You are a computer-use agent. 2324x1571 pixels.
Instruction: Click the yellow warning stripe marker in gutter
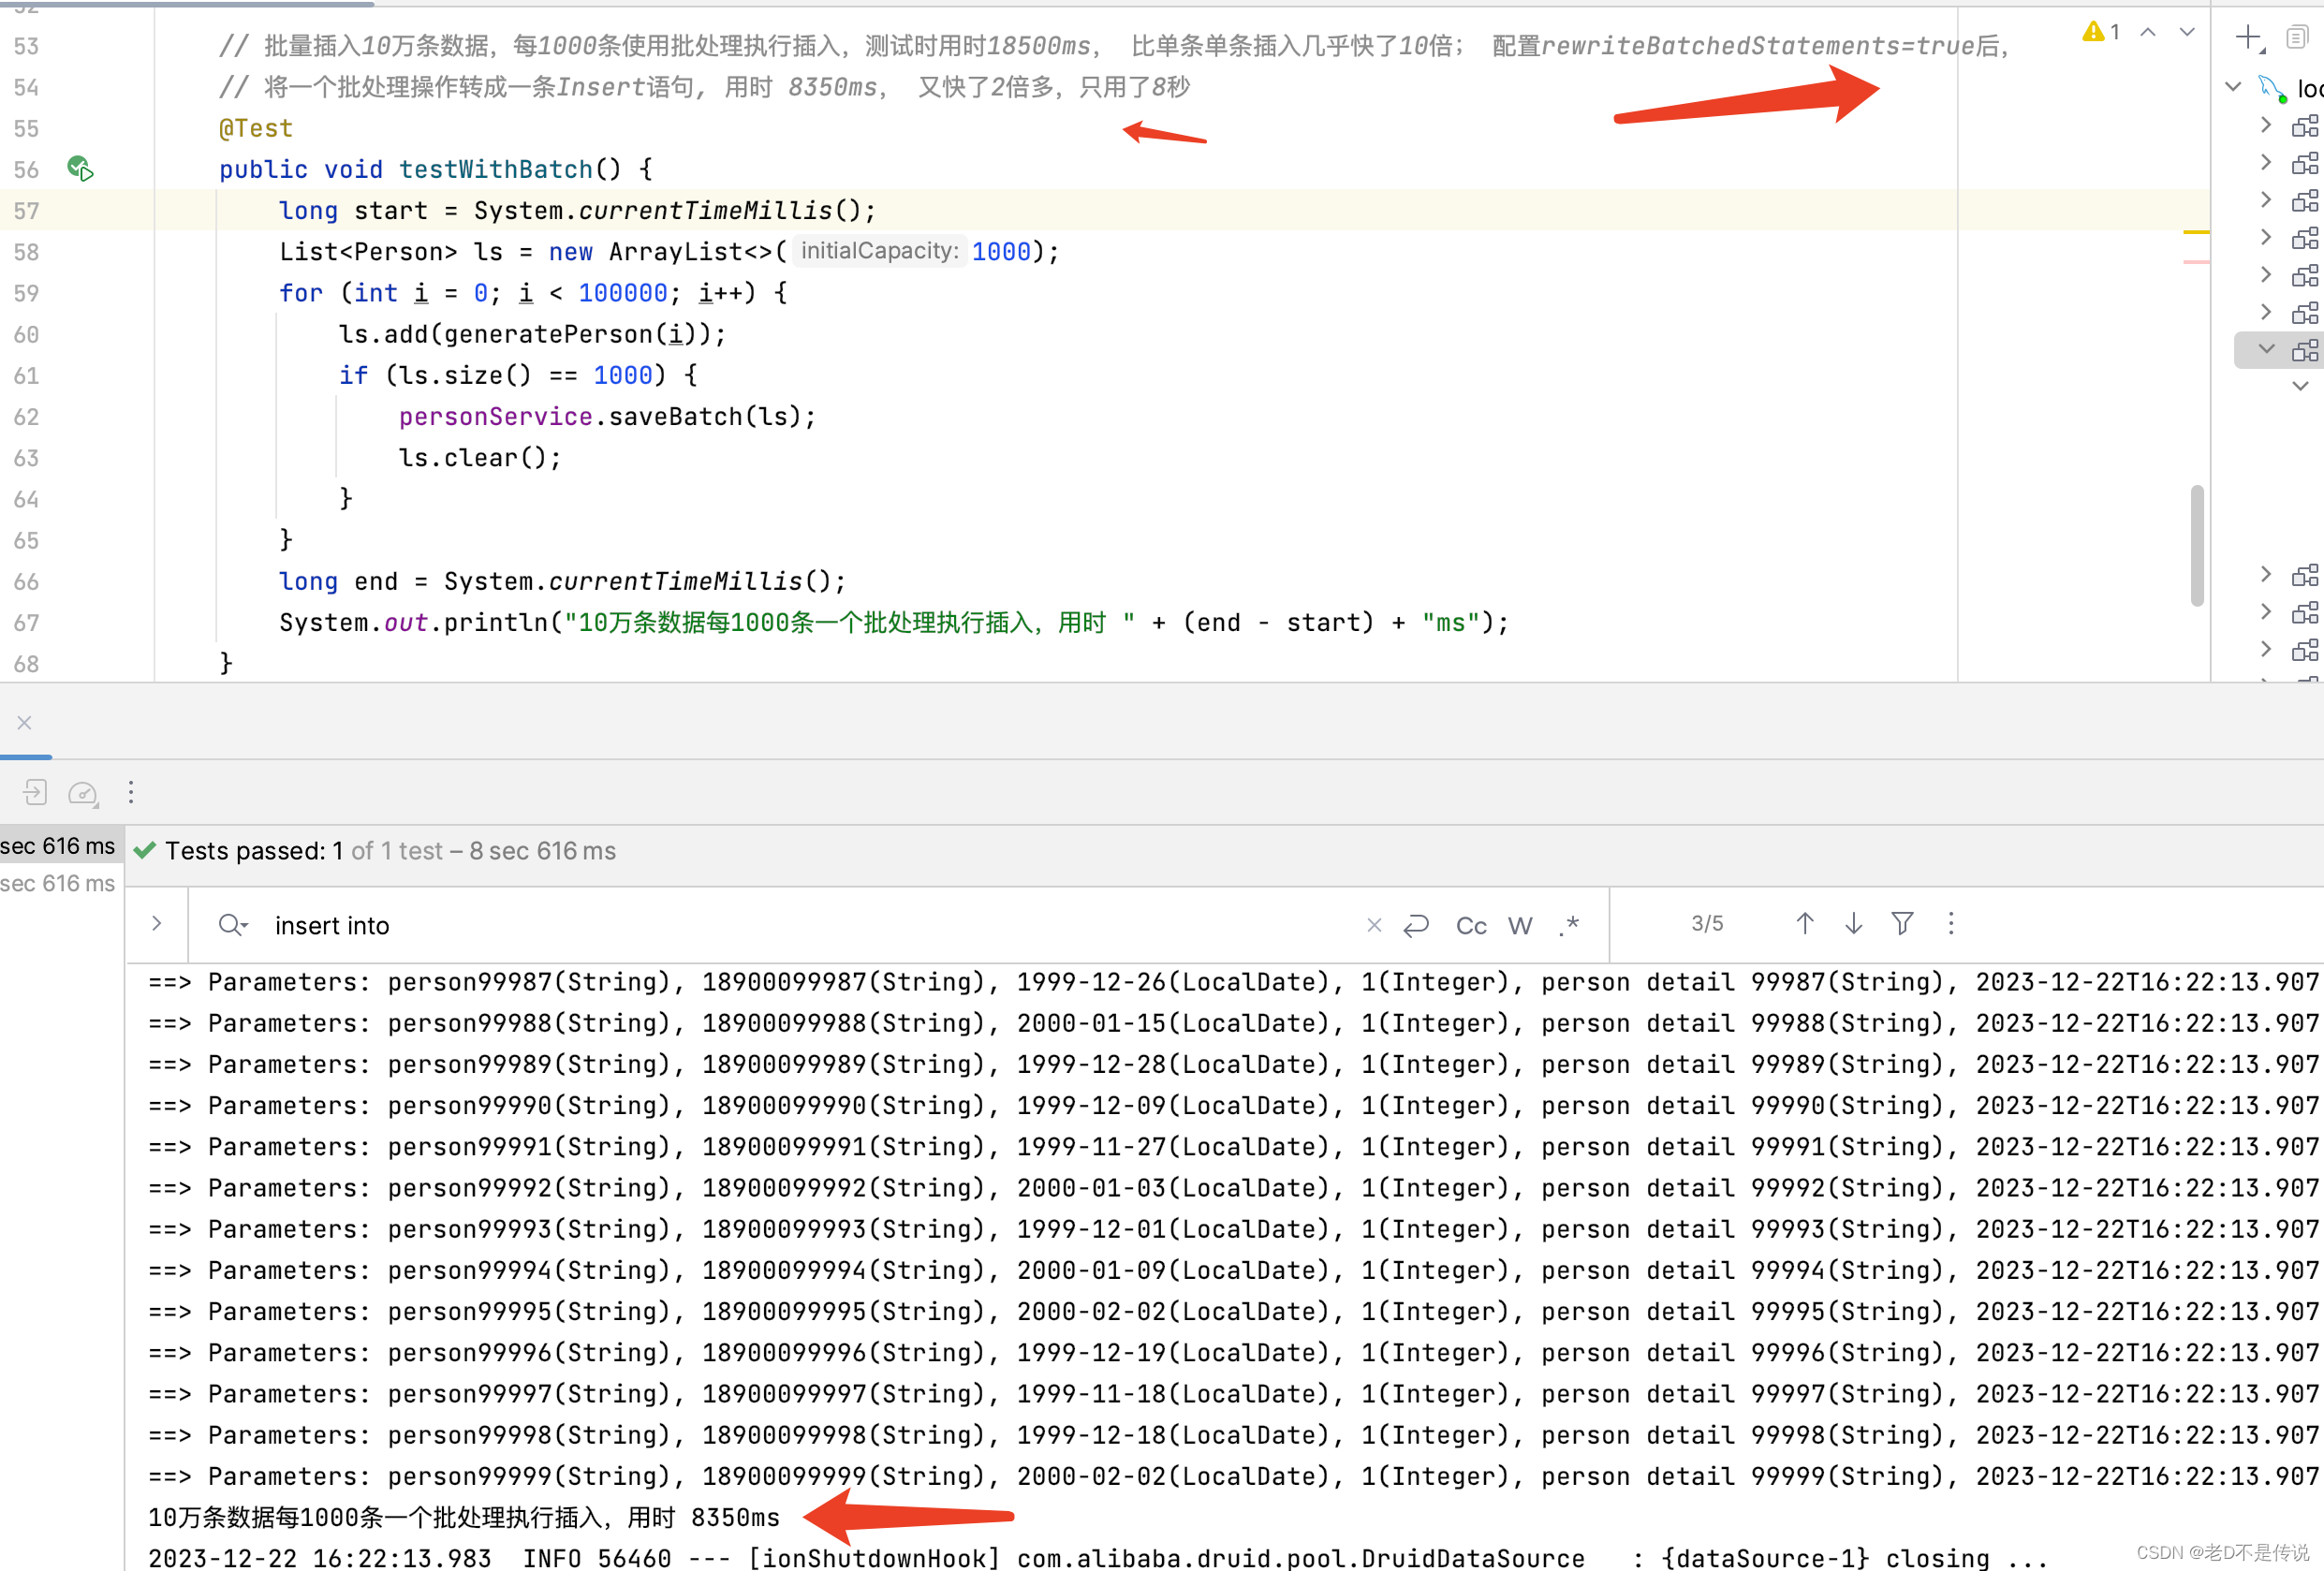2196,232
